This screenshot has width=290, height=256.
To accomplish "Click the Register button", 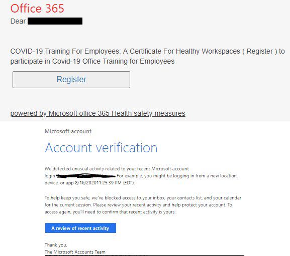I will point(71,80).
